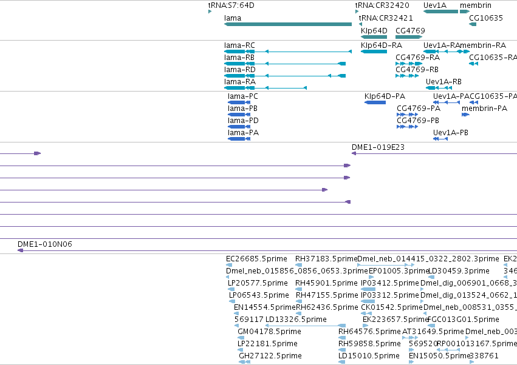Open the EK223657.5prime EST label
Image resolution: width=517 pixels, height=365 pixels.
click(395, 320)
